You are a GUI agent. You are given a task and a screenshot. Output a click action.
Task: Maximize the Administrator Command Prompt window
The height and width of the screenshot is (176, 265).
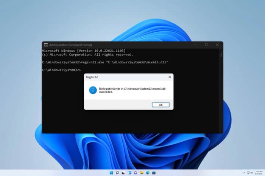(206, 45)
